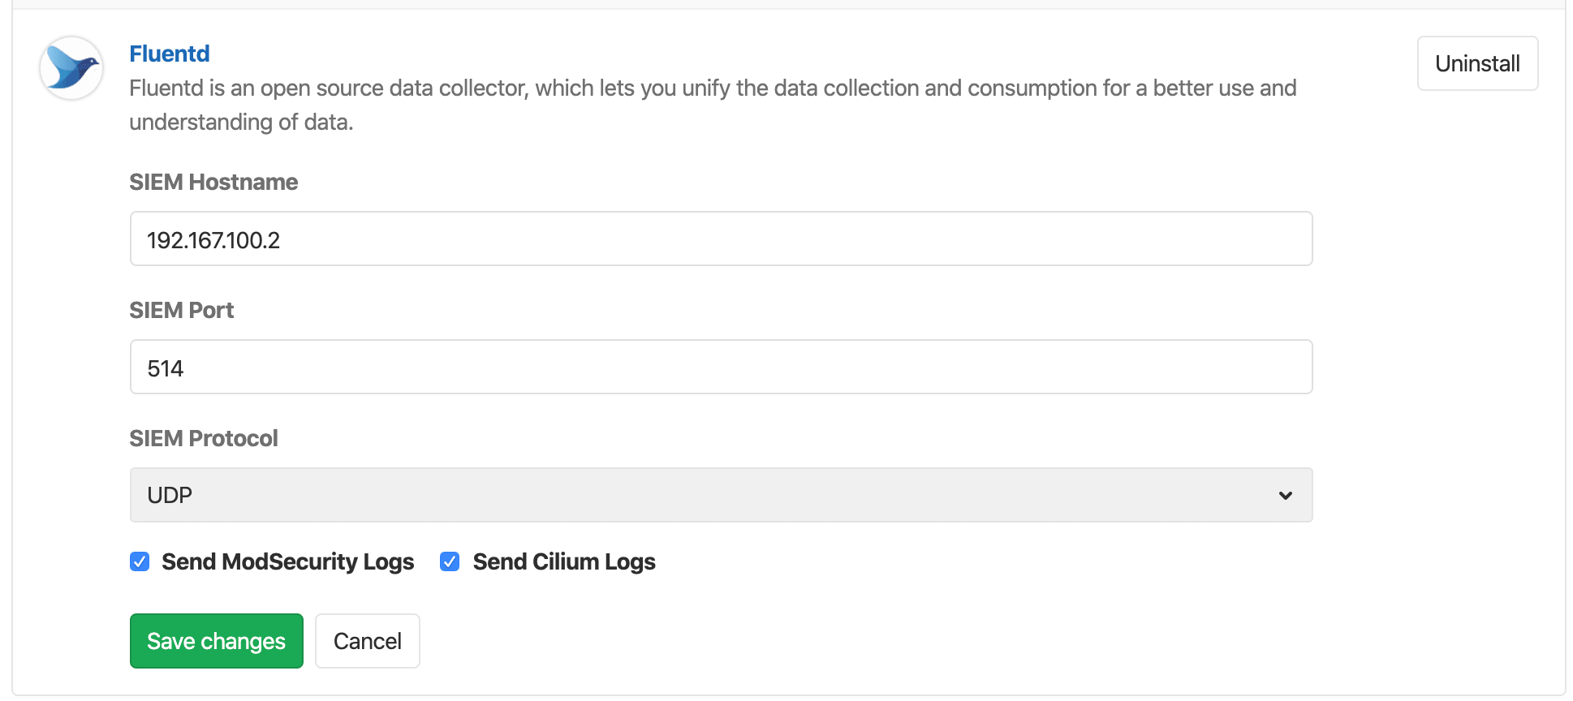Click the dropdown arrow on the UDP selector

pos(1285,495)
